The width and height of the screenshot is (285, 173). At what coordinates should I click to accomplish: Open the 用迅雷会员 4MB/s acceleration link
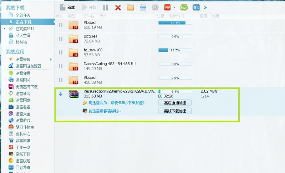117,103
